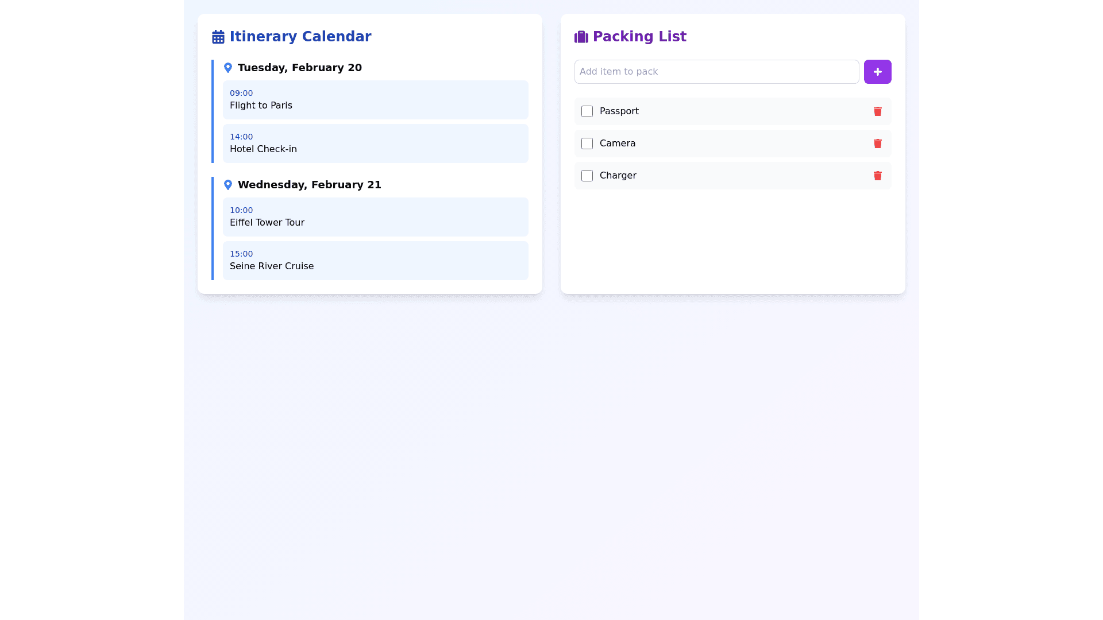The height and width of the screenshot is (620, 1103).
Task: Check the Camera checkbox
Action: 587,144
